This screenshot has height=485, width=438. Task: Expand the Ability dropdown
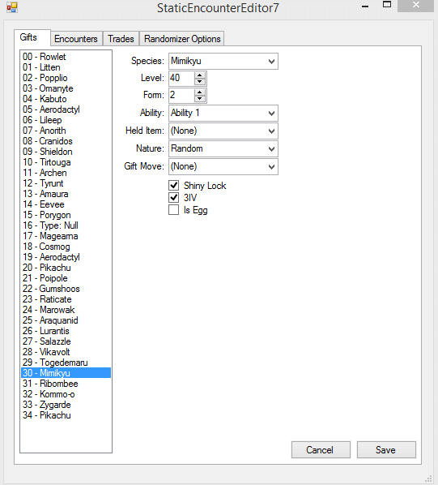[x=223, y=114]
